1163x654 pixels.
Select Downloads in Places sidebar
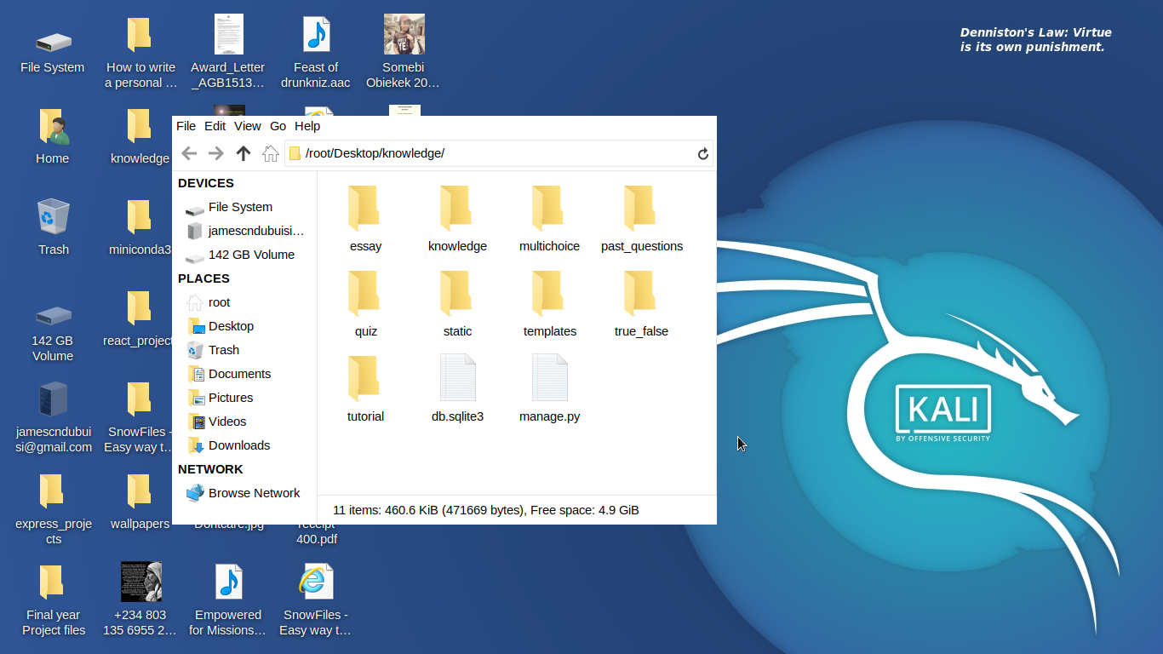click(238, 445)
